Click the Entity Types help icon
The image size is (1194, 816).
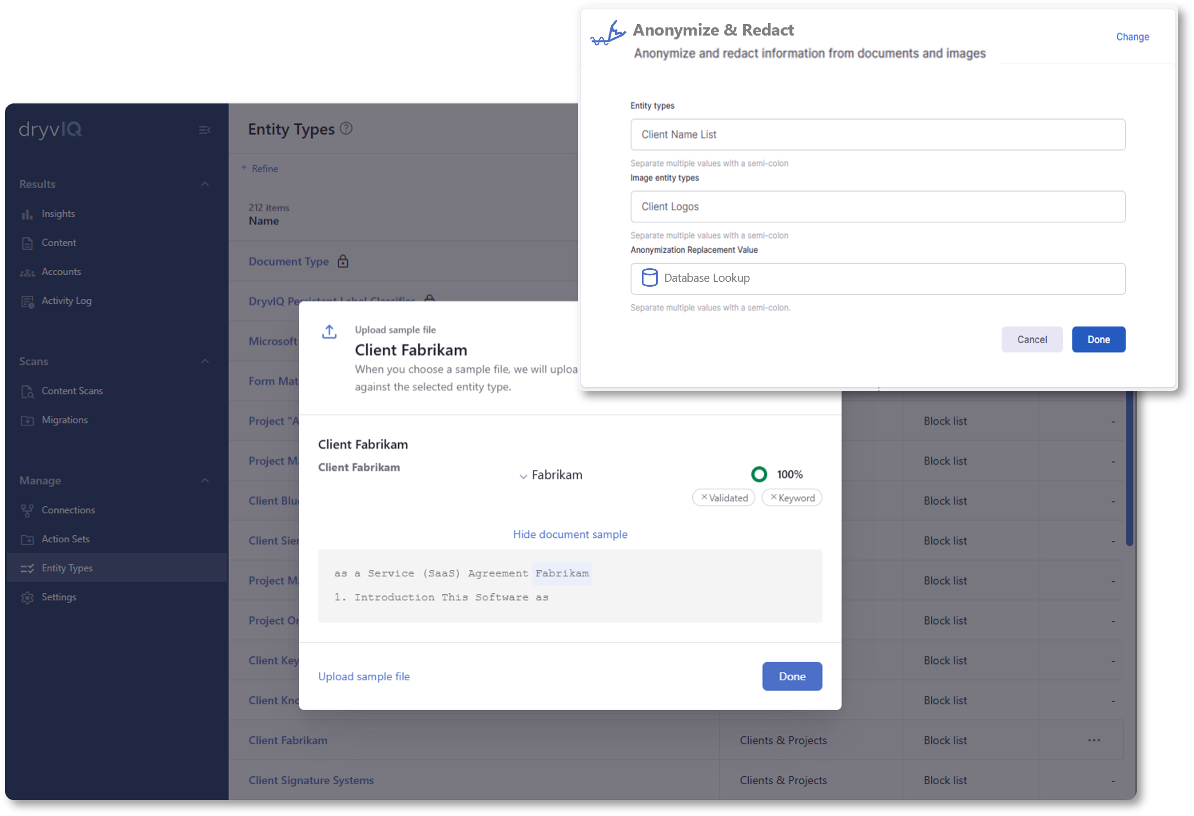[x=346, y=129]
